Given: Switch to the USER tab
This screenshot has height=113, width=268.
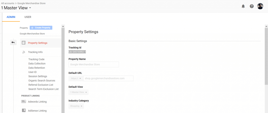Looking at the screenshot, I should [x=28, y=17].
